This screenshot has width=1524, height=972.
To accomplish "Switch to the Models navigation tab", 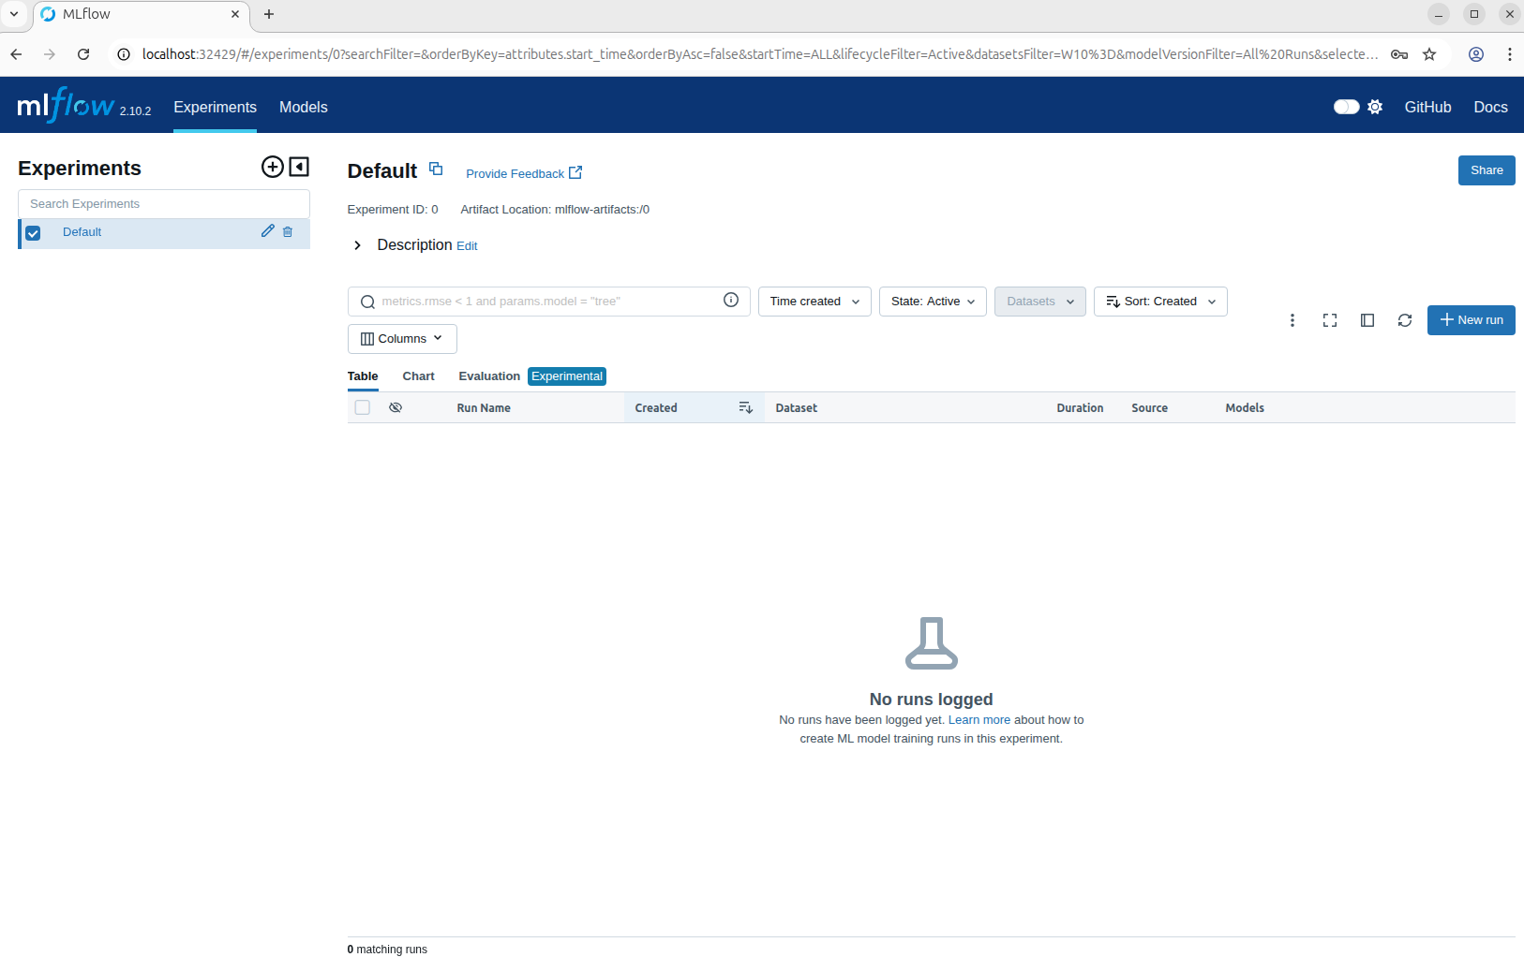I will point(304,107).
